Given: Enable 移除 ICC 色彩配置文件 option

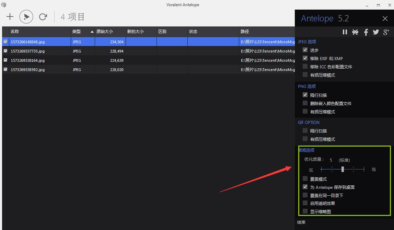Looking at the screenshot, I should (305, 67).
